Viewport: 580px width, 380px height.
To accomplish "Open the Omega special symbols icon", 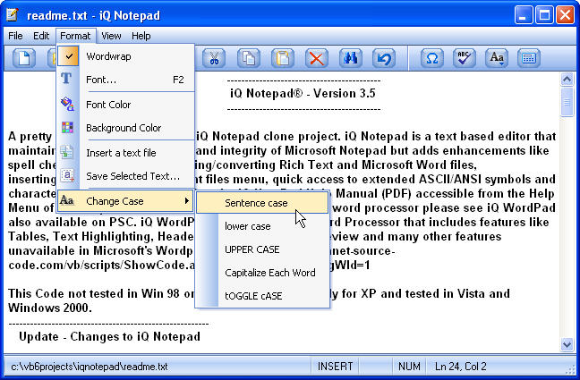I will (x=432, y=59).
